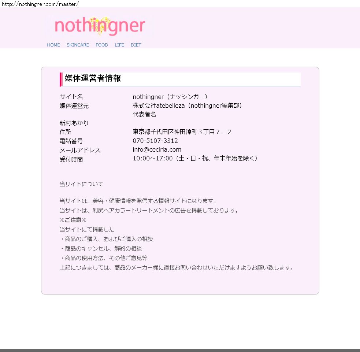
Task: Click the nothingner logo image
Action: pos(100,26)
